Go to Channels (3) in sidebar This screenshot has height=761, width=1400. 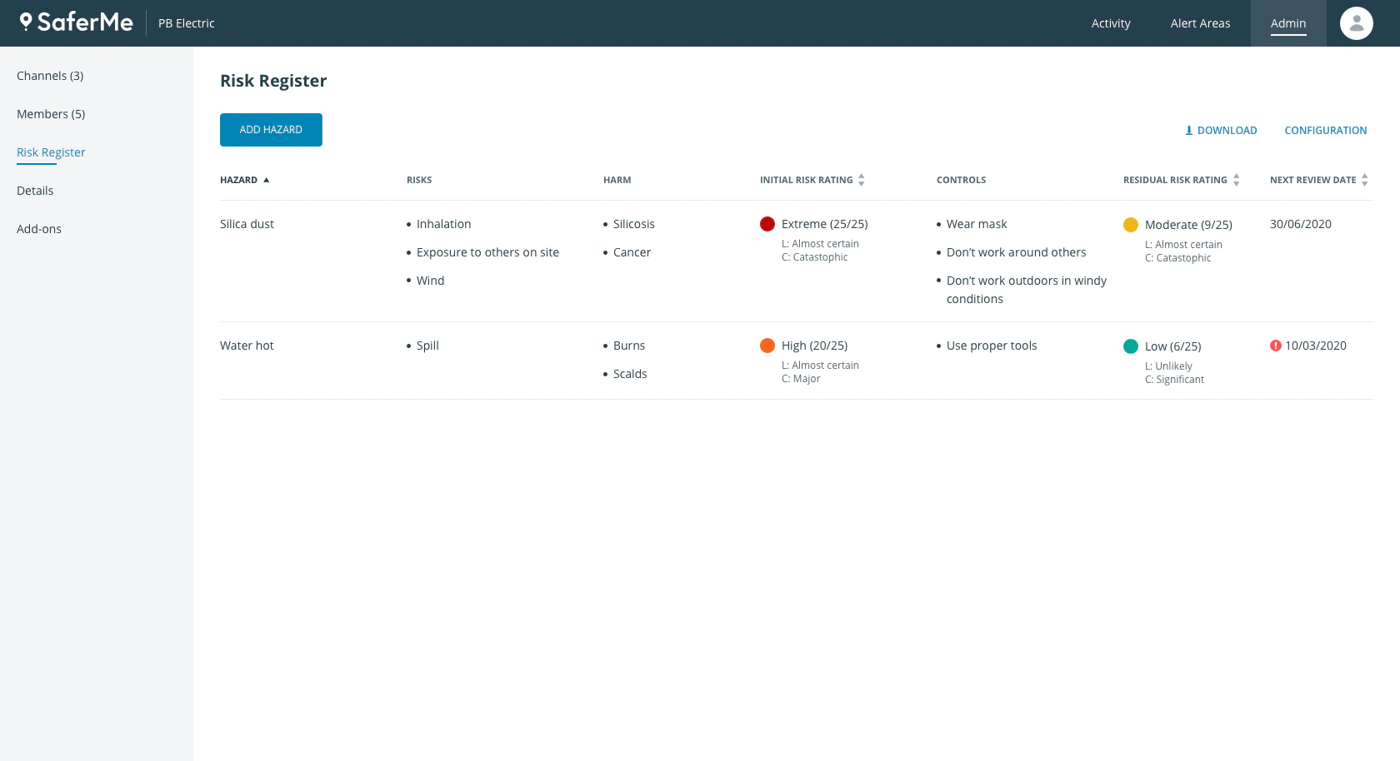pyautogui.click(x=50, y=76)
